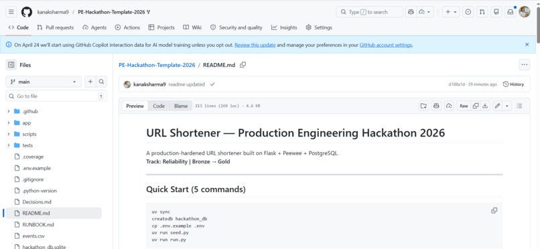Open the Notifications inbox icon
540x249 pixels.
[511, 12]
